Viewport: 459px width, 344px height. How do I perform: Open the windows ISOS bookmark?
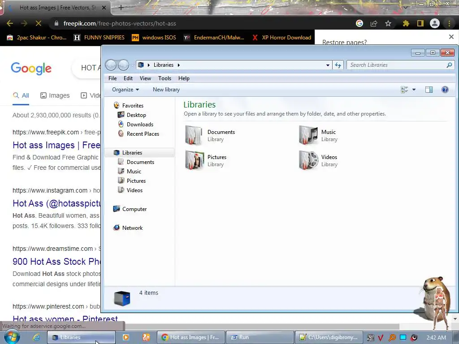154,38
